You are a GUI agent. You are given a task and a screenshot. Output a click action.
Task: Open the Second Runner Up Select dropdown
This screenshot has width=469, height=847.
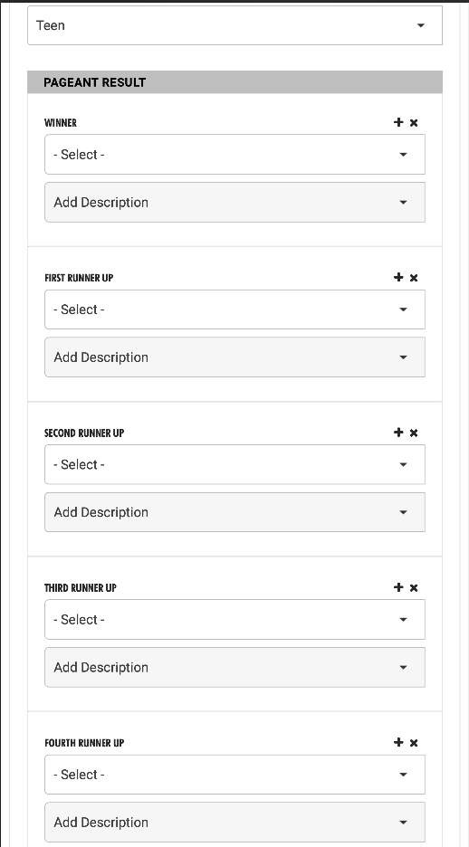point(235,464)
